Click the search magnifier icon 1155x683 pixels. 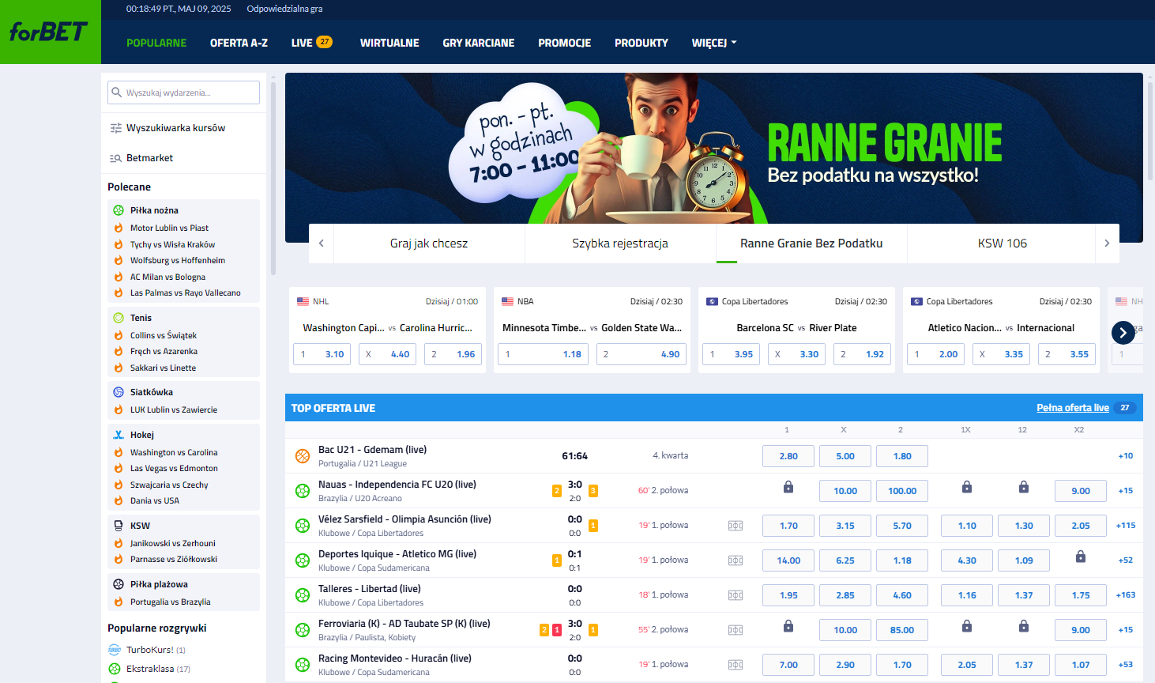[117, 92]
